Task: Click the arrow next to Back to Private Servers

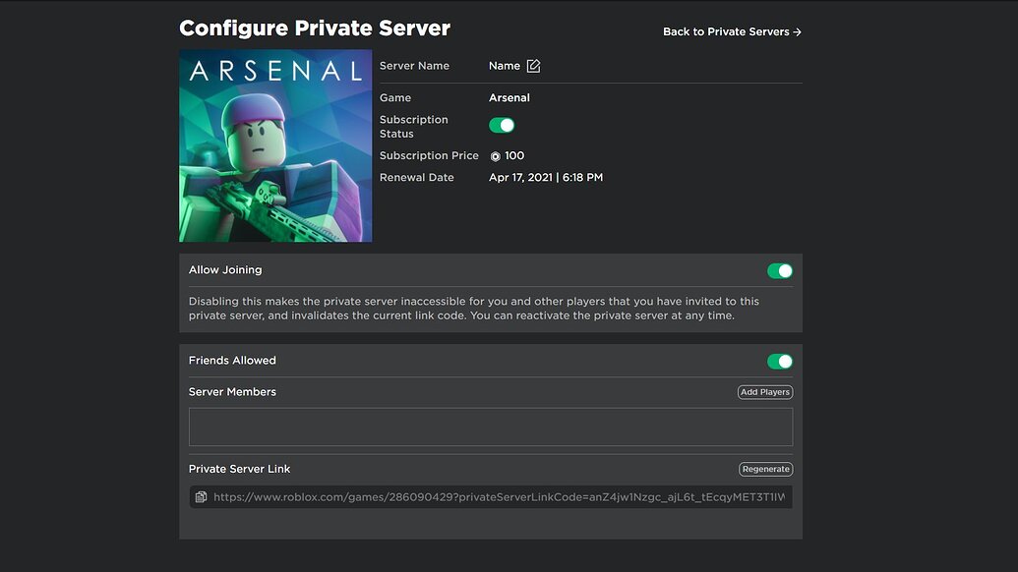Action: tap(798, 31)
